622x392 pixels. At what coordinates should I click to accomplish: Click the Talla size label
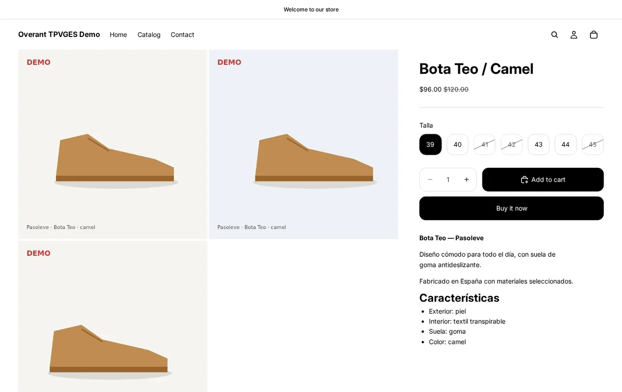tap(426, 125)
